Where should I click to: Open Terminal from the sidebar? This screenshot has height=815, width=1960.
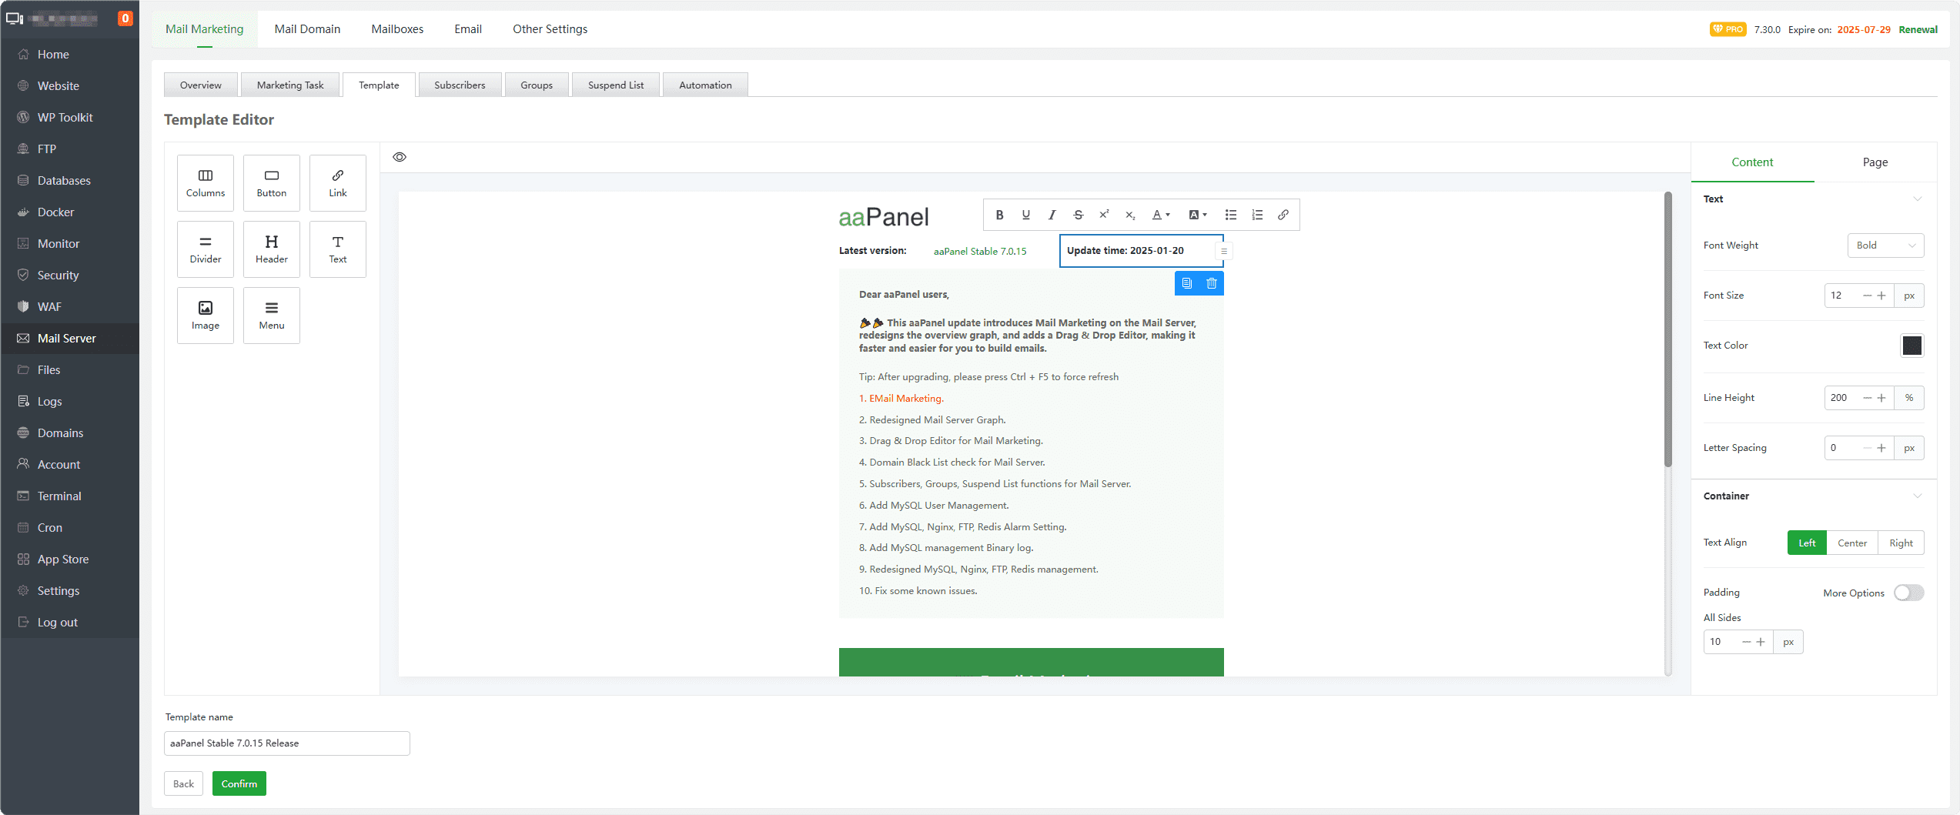click(x=70, y=496)
